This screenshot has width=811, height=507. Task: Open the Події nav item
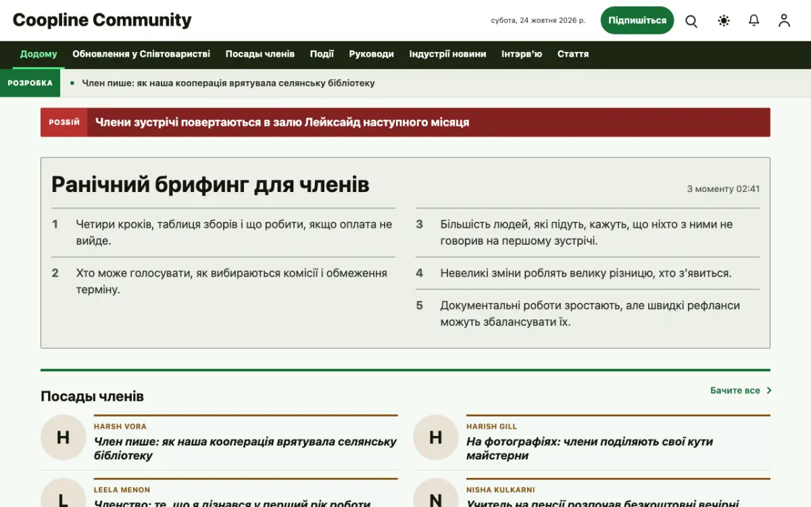click(322, 54)
